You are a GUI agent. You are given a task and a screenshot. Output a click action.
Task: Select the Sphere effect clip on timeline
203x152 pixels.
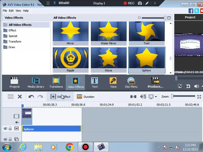(52, 129)
